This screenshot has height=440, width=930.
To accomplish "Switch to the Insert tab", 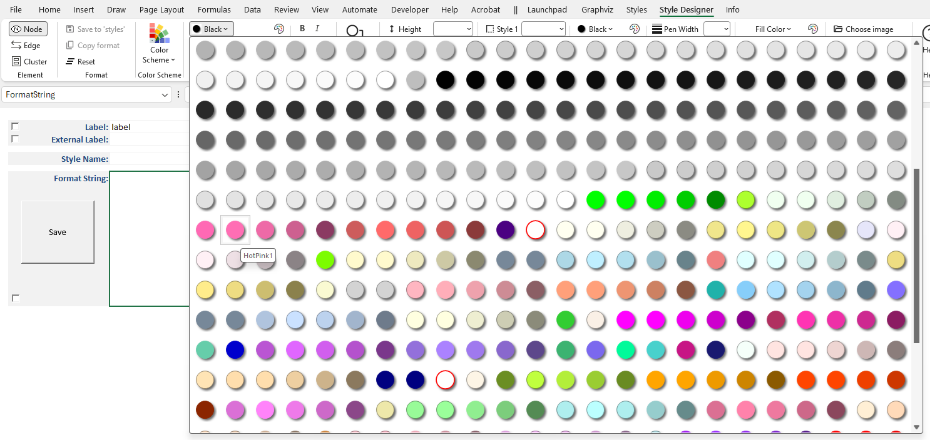I will (84, 9).
